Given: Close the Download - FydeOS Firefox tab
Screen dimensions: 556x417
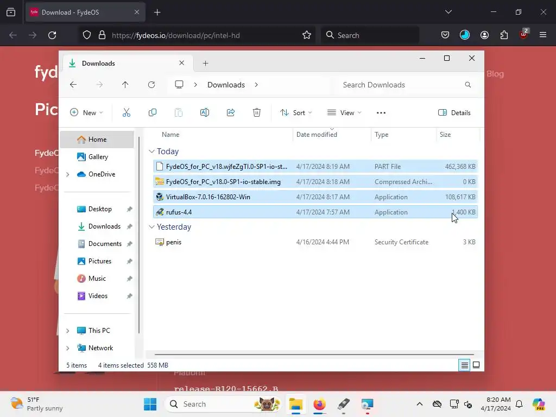Looking at the screenshot, I should 136,12.
